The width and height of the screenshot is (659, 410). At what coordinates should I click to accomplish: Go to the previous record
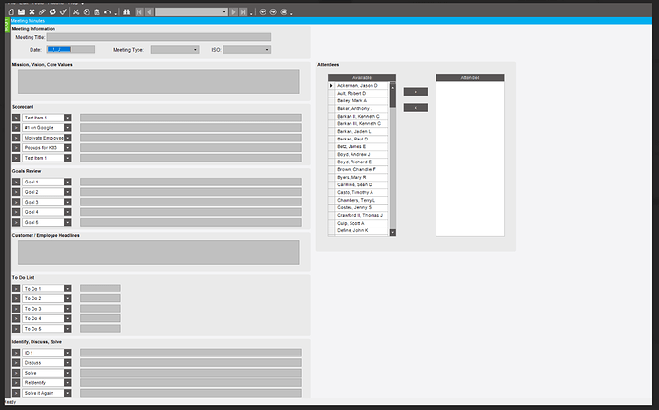point(149,12)
